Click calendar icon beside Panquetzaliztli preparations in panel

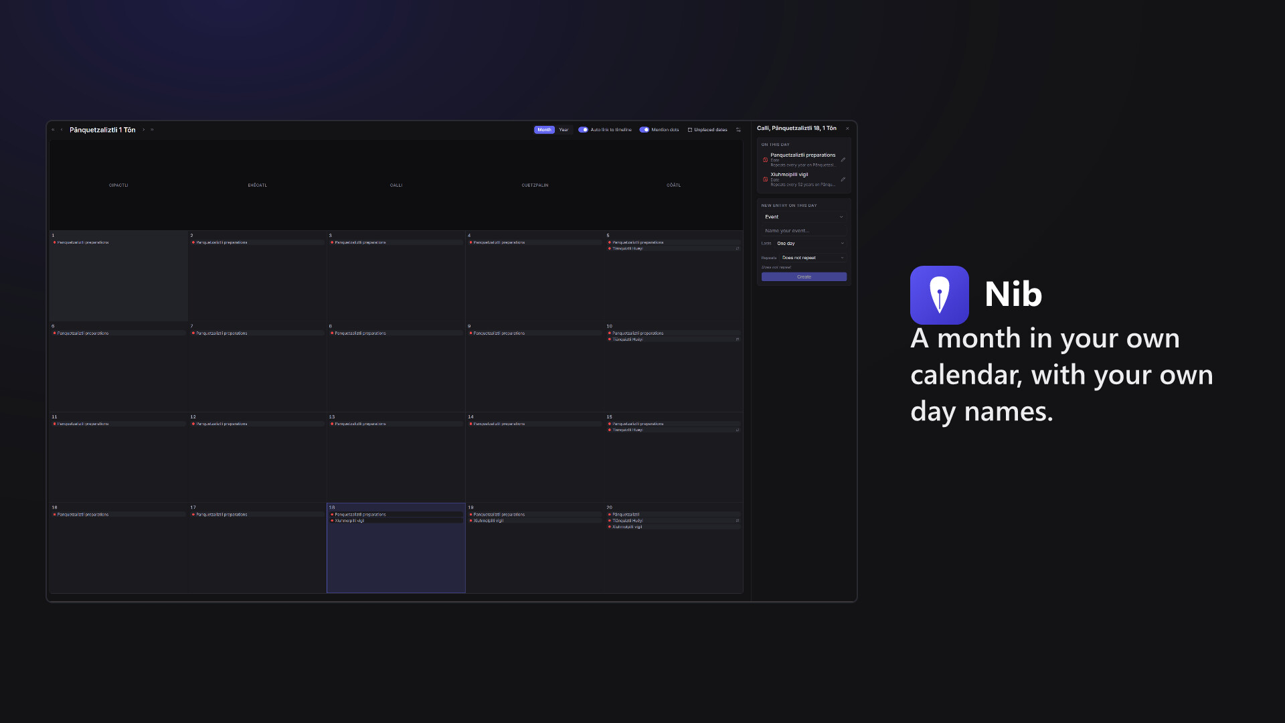[765, 160]
